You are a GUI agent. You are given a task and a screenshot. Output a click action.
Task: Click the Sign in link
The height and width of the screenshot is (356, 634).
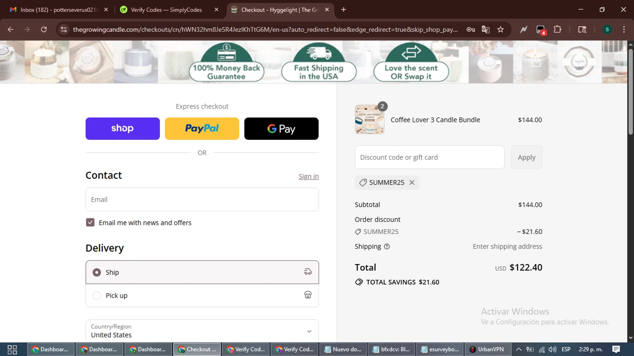click(309, 177)
